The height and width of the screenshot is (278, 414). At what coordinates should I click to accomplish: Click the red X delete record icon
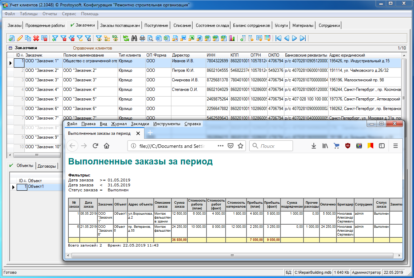point(36,38)
